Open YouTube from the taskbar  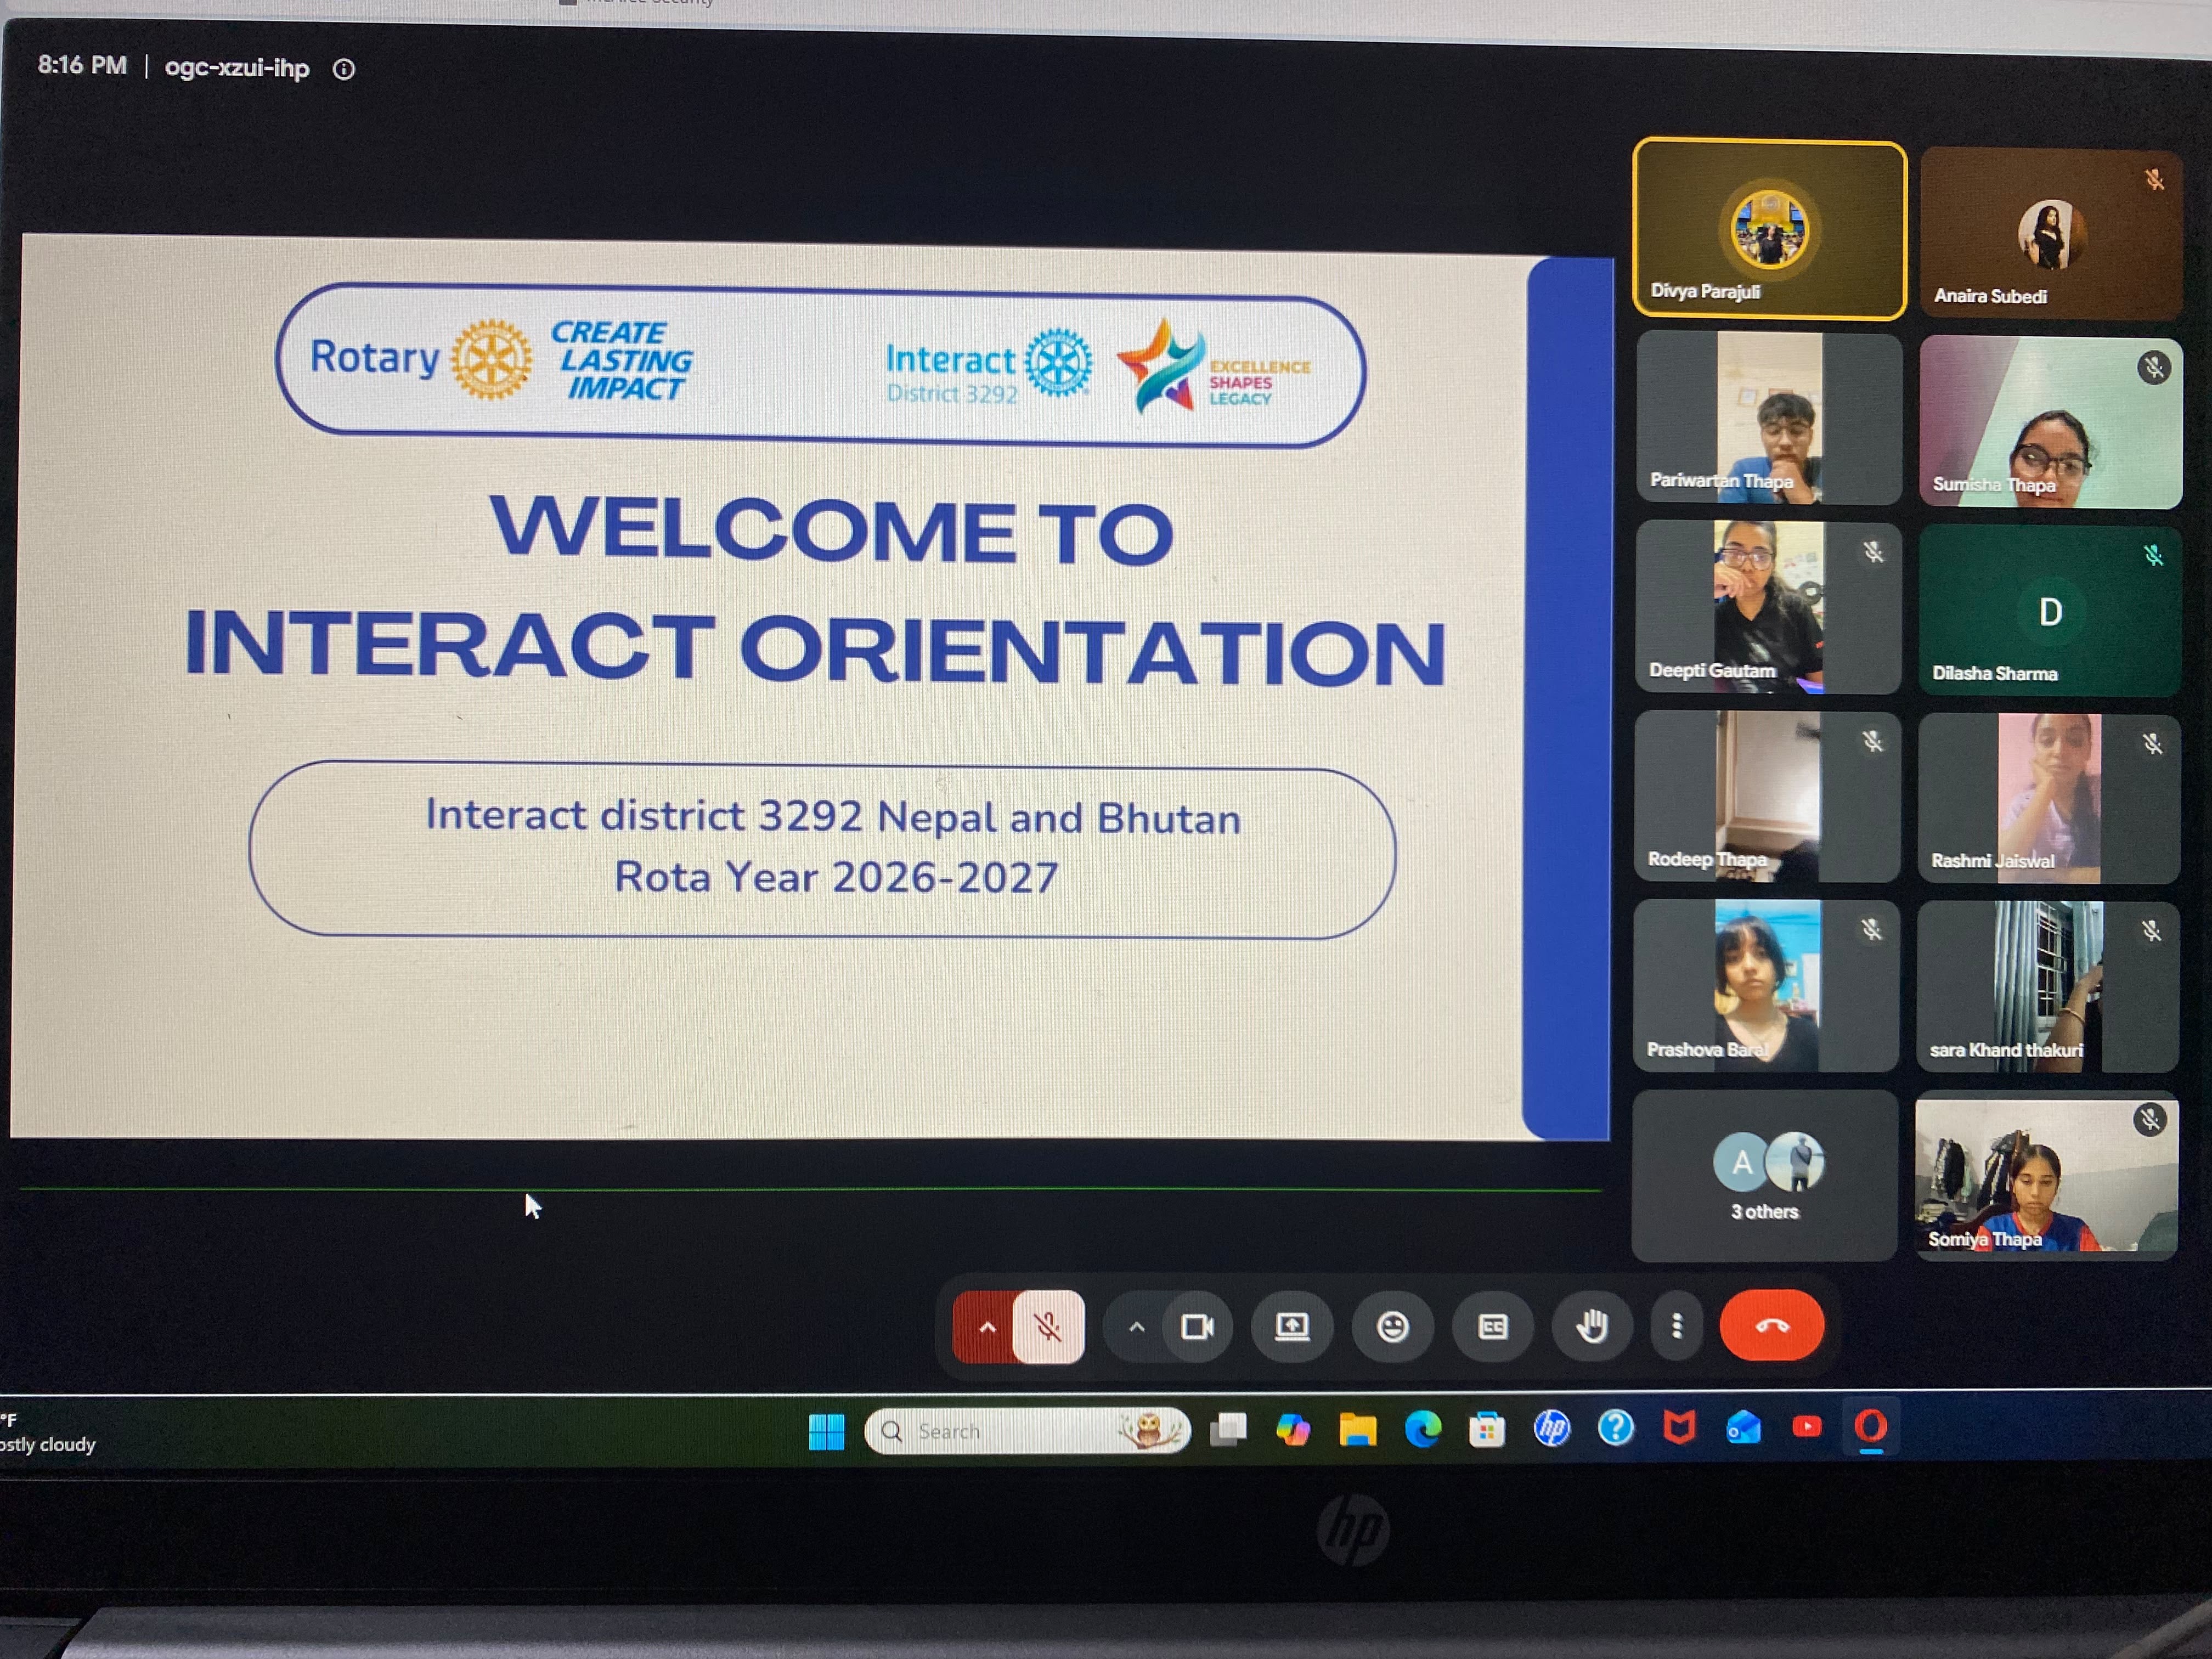(x=1807, y=1427)
